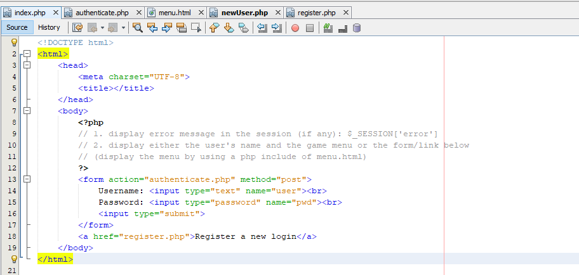The height and width of the screenshot is (275, 579).
Task: Collapse the body tag fold
Action: coord(27,111)
